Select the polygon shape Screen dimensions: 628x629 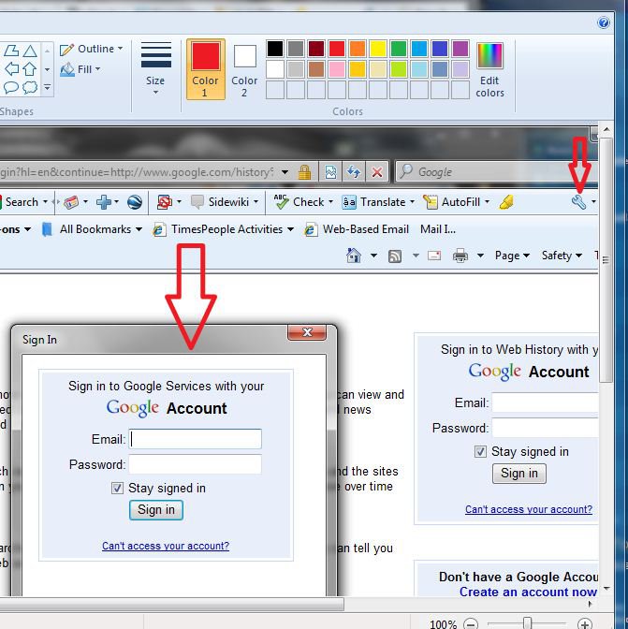tap(11, 51)
